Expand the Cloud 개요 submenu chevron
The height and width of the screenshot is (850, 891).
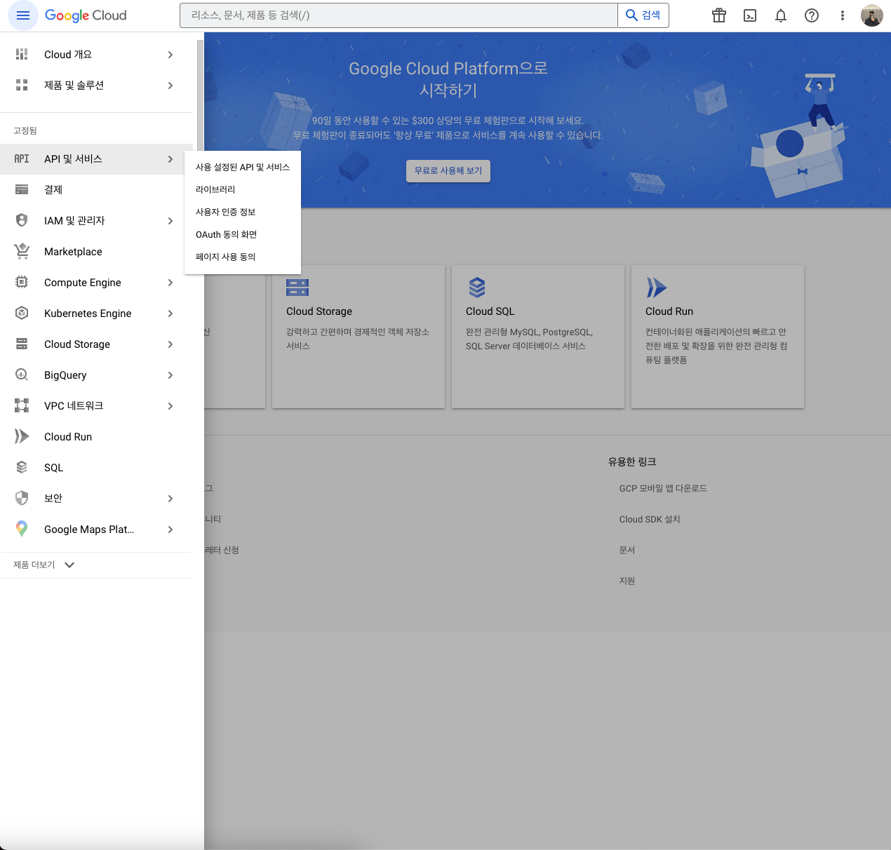(170, 55)
